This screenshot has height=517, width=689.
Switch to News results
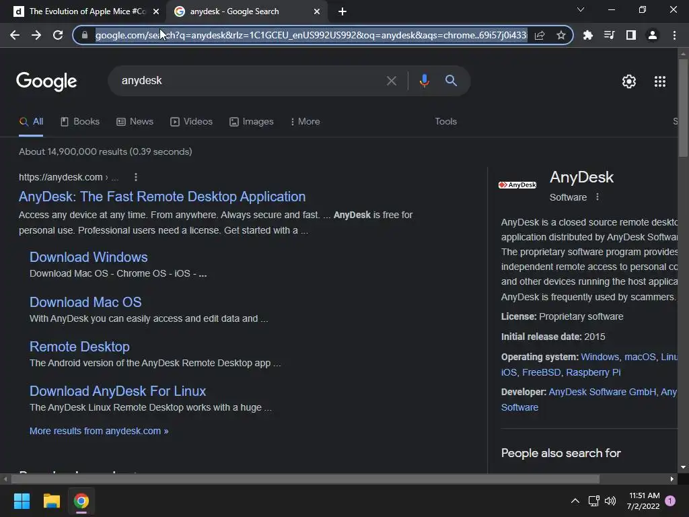(x=135, y=122)
